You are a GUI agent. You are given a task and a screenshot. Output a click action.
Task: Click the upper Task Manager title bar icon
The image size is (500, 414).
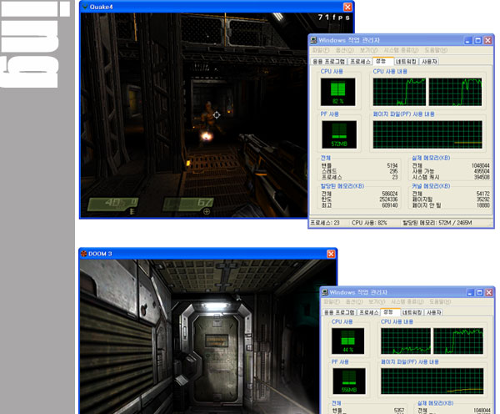click(x=314, y=39)
